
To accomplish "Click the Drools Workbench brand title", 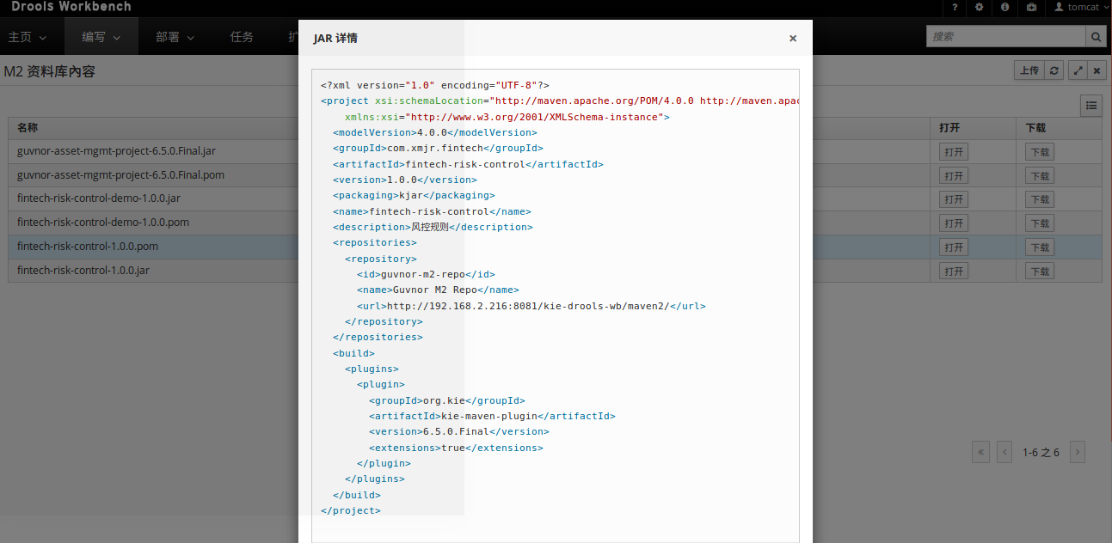I will (x=71, y=7).
